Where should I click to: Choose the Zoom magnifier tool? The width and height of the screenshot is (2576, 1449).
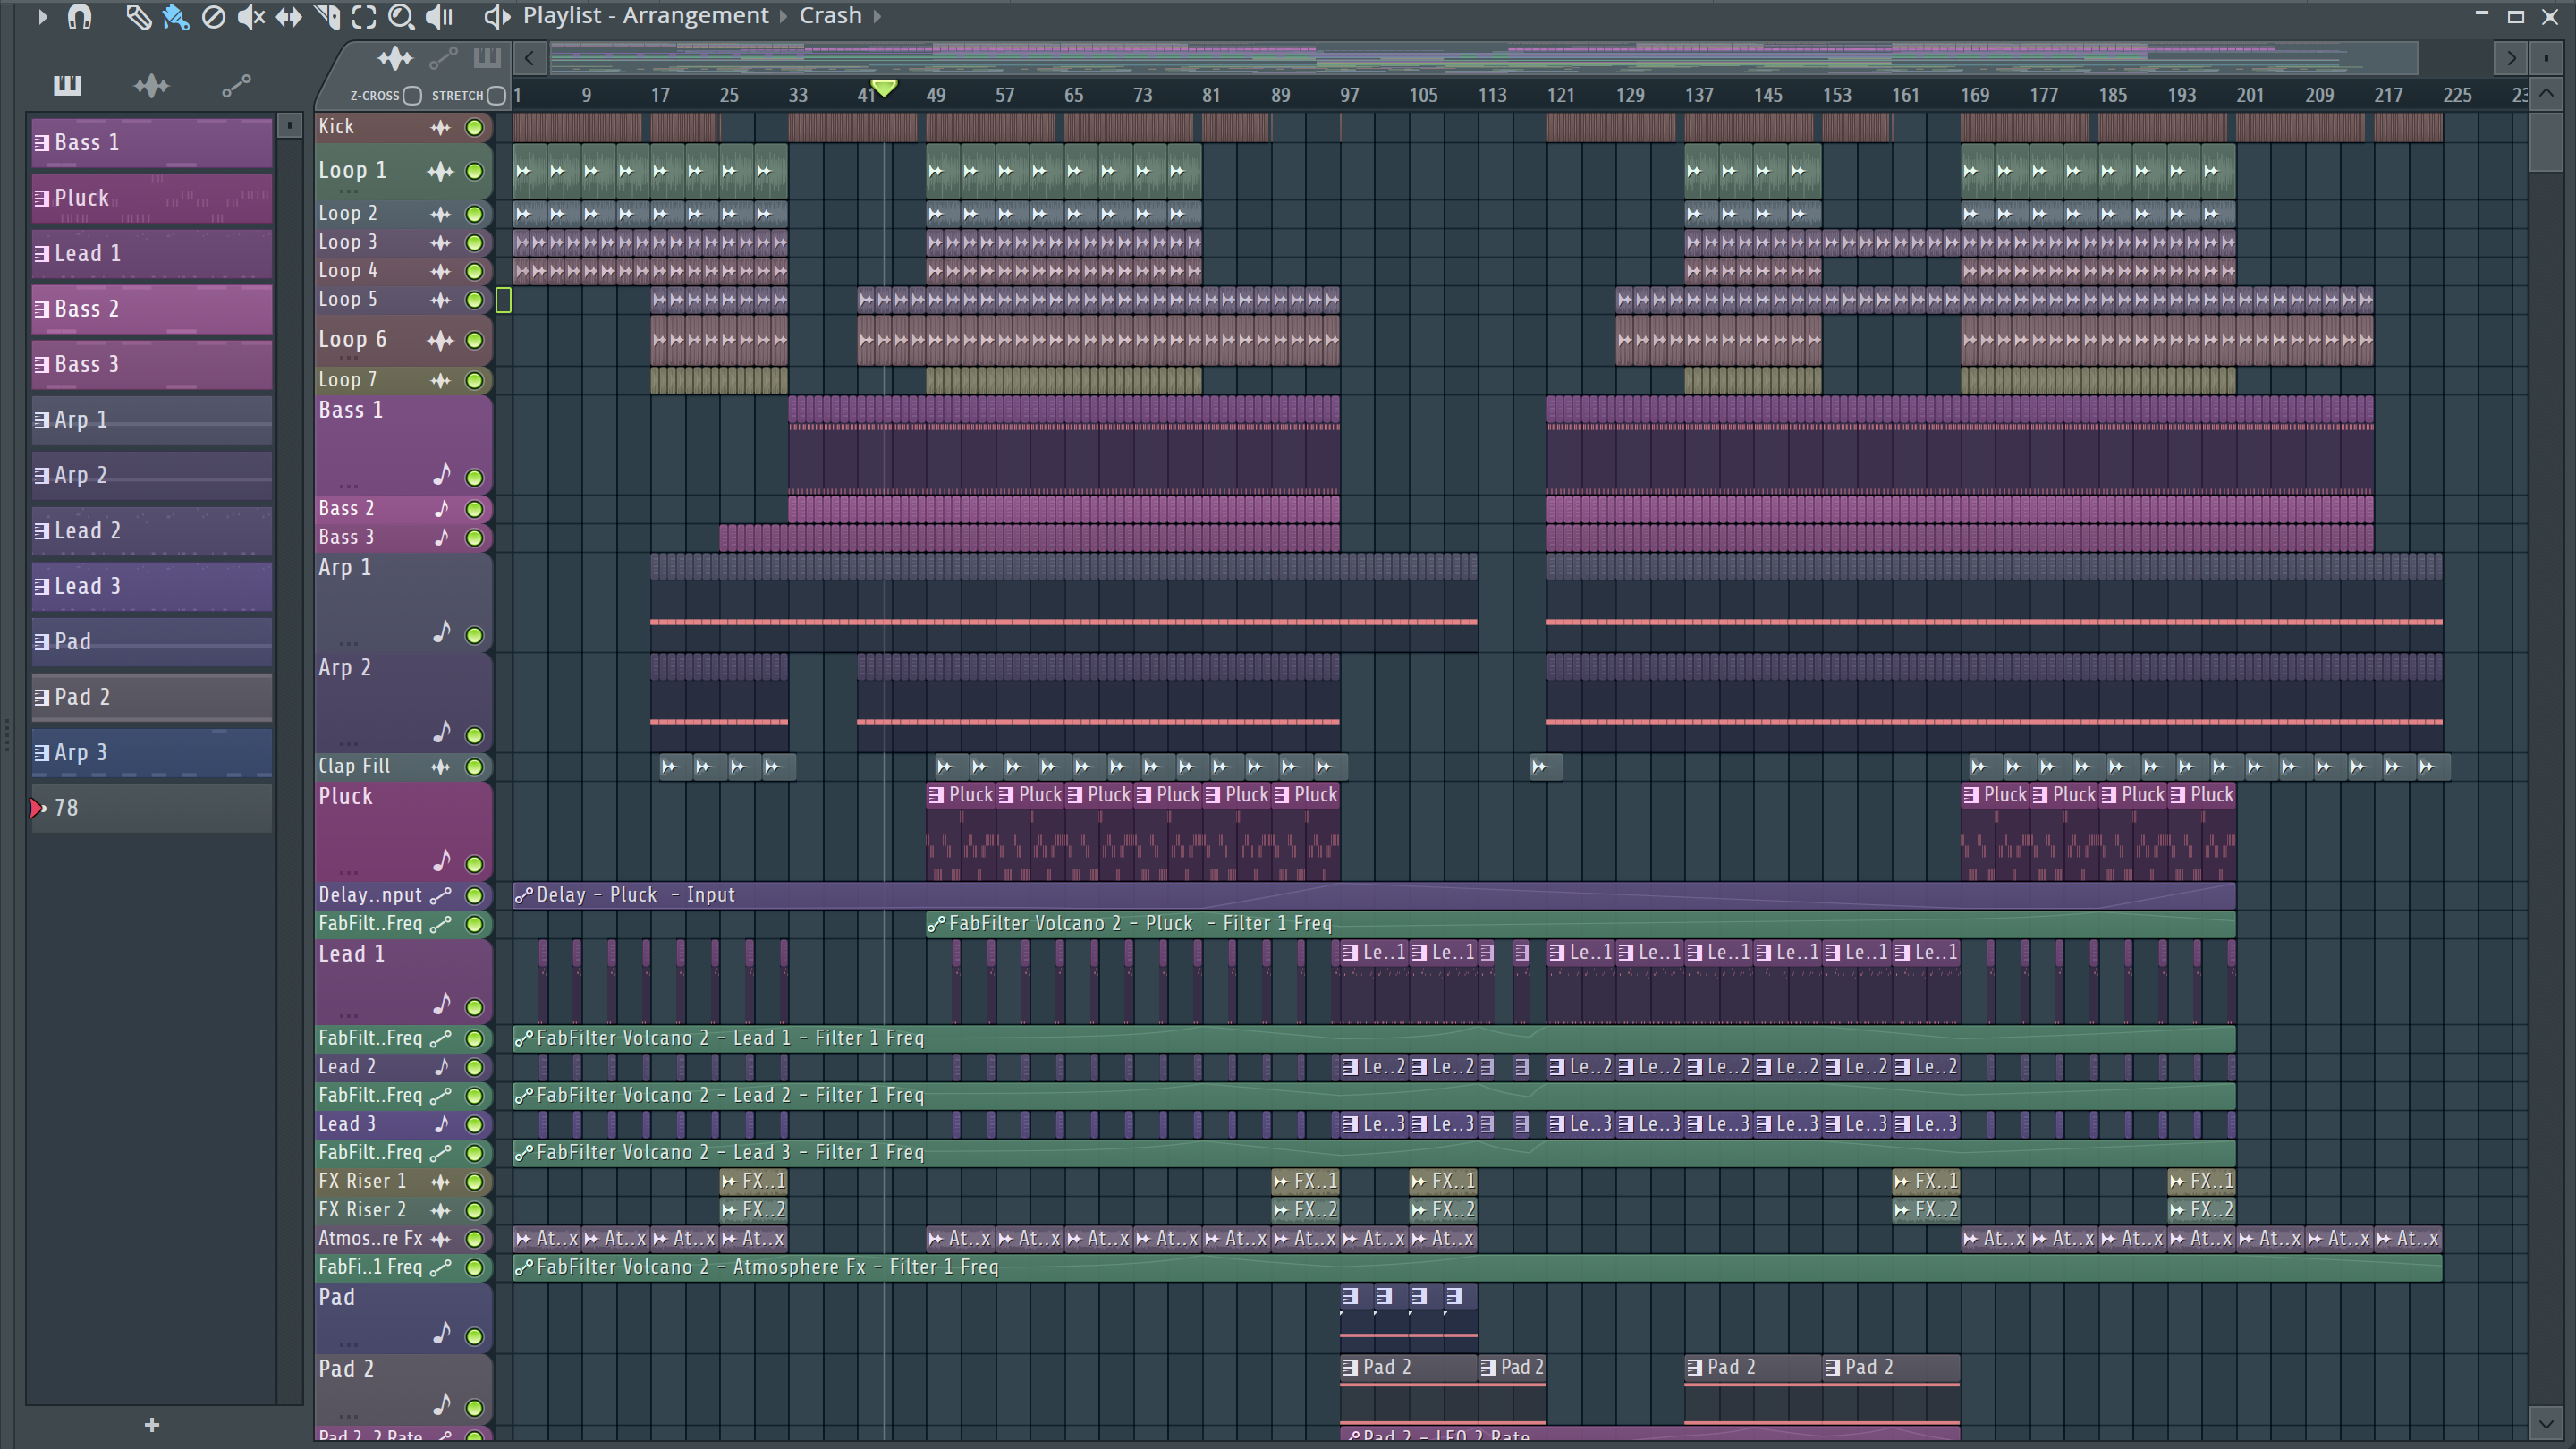pos(400,17)
